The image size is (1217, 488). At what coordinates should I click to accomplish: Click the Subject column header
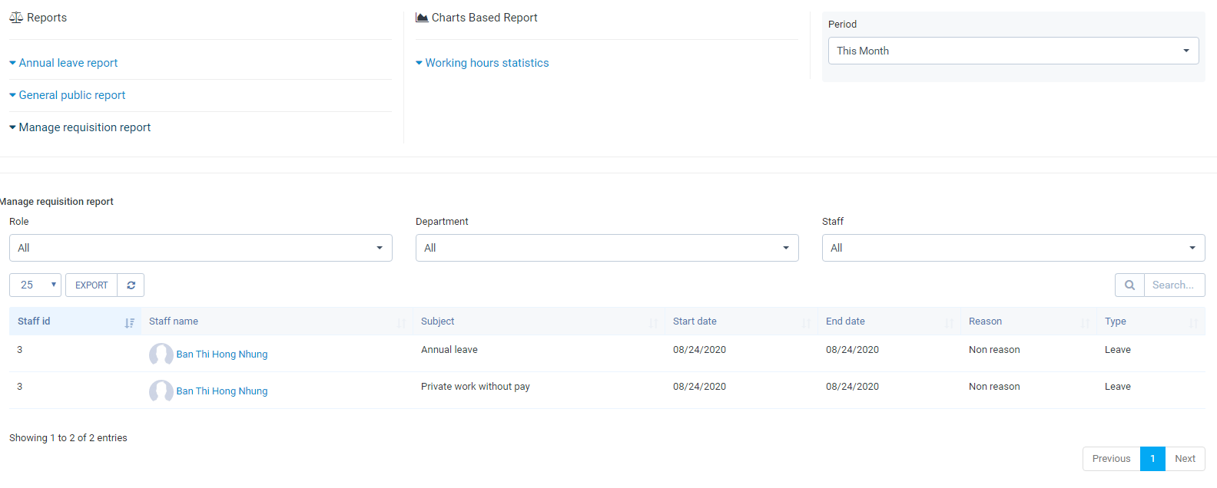pos(539,321)
